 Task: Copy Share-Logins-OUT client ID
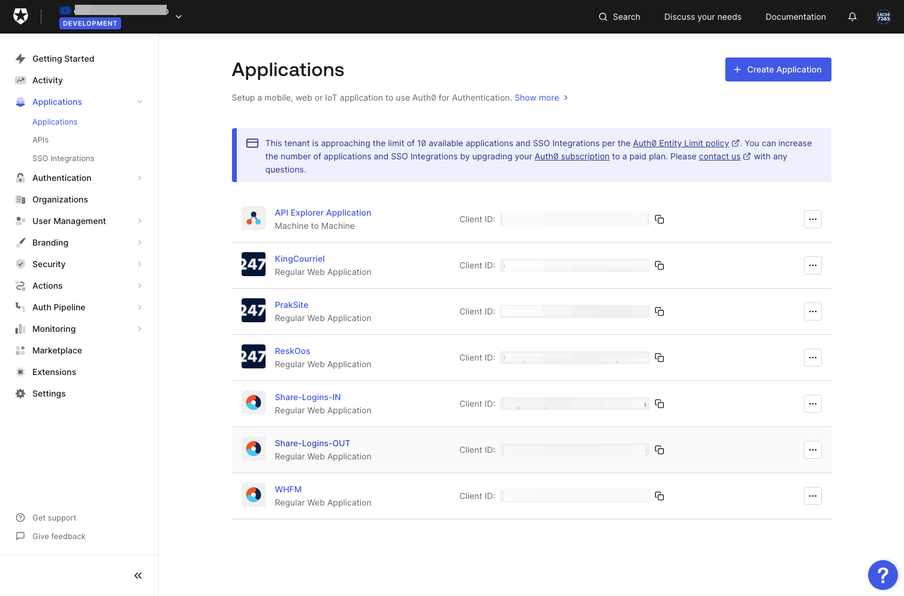pyautogui.click(x=659, y=450)
